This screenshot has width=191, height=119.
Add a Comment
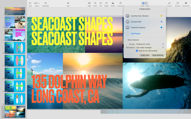pyautogui.click(x=120, y=3)
